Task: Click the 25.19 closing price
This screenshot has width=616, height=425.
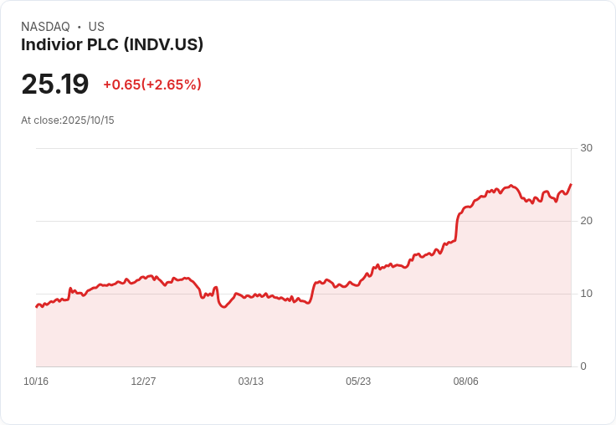Action: pos(55,84)
